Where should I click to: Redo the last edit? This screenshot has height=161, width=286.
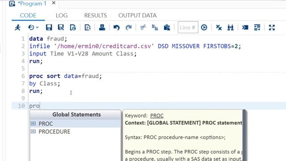click(x=129, y=28)
